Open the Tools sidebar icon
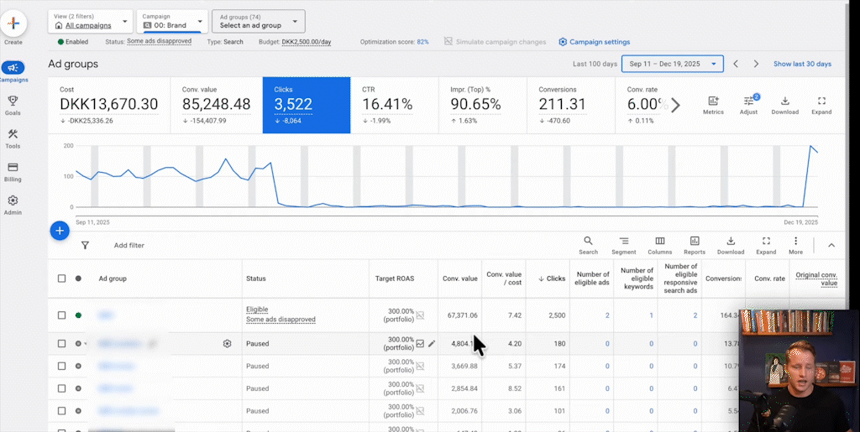The image size is (860, 432). coord(13,135)
